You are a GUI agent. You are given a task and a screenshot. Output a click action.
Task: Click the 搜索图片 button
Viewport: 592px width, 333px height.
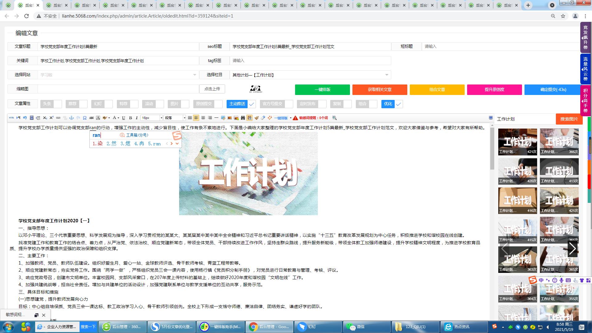tap(569, 119)
